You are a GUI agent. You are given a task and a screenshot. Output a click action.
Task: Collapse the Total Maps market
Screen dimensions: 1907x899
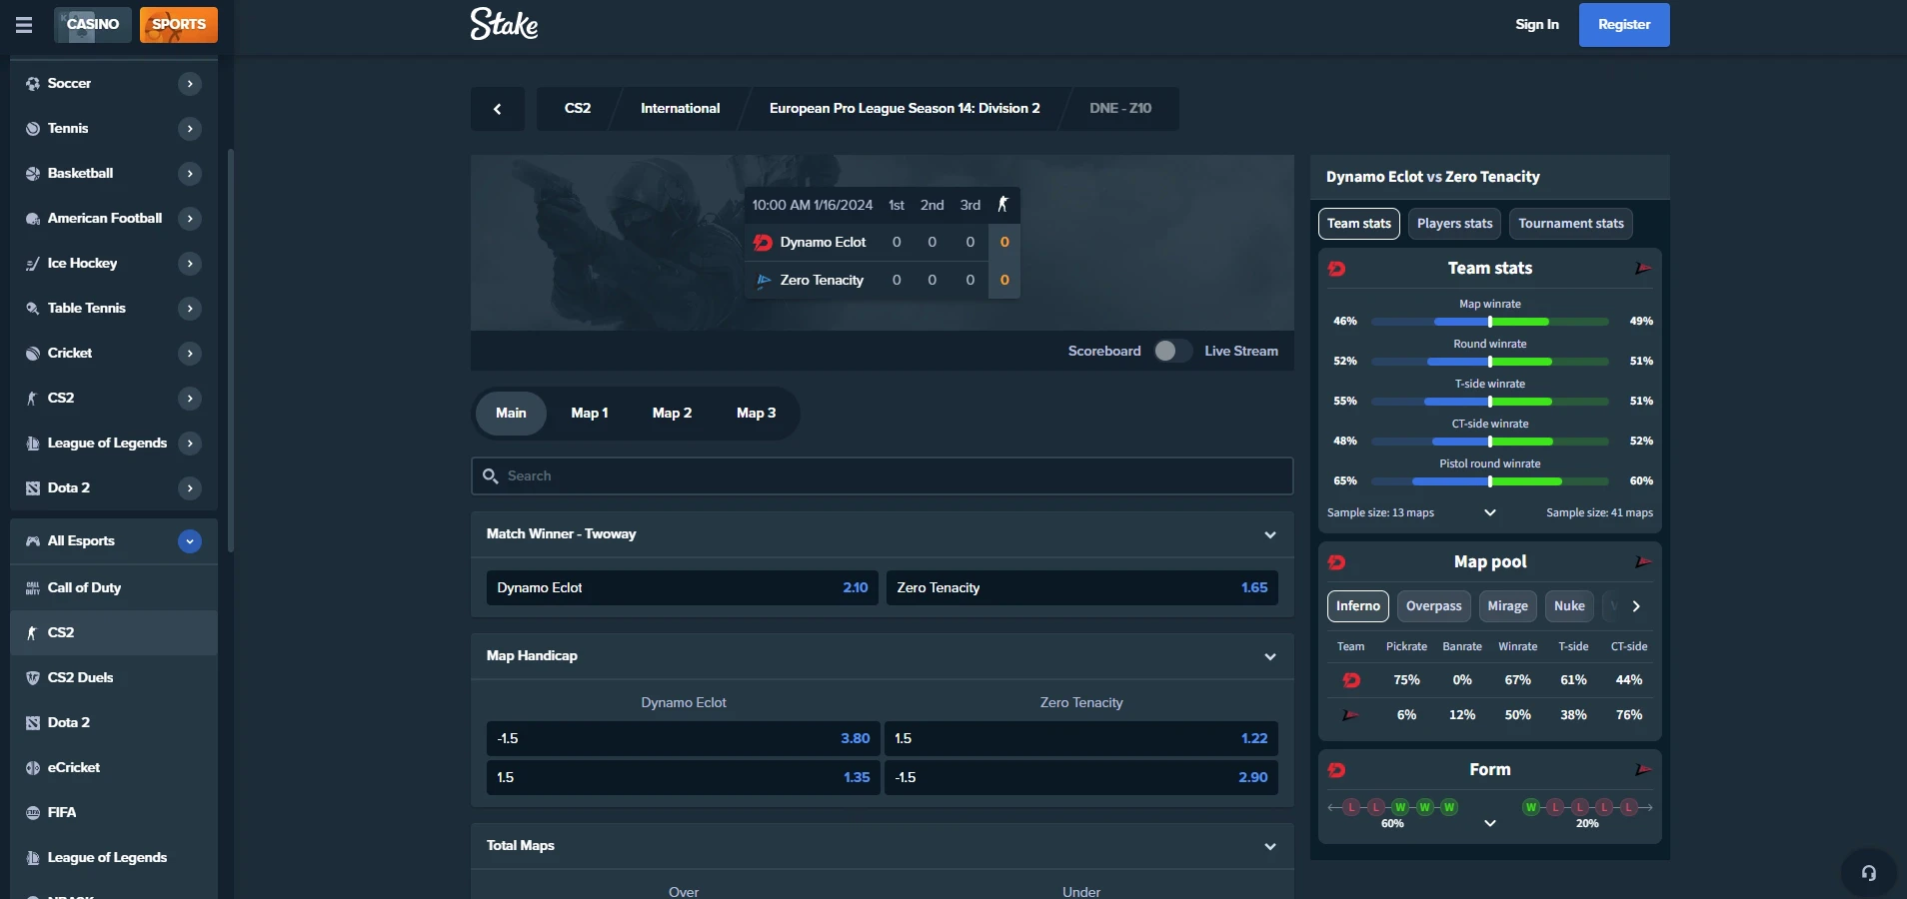coord(1270,847)
